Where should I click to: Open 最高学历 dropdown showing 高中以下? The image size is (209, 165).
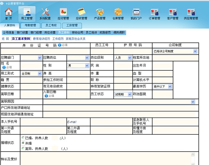(x=162, y=87)
